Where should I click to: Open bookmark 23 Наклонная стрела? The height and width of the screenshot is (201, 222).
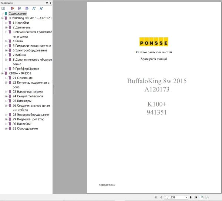pos(28,92)
